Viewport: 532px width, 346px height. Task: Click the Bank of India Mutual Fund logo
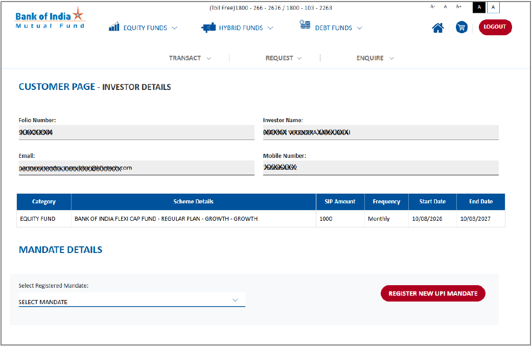[x=50, y=18]
